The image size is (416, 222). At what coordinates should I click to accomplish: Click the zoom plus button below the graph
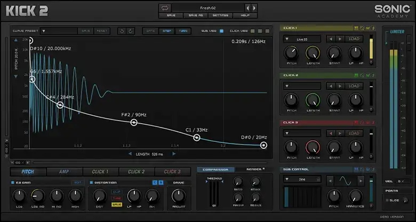click(28, 163)
